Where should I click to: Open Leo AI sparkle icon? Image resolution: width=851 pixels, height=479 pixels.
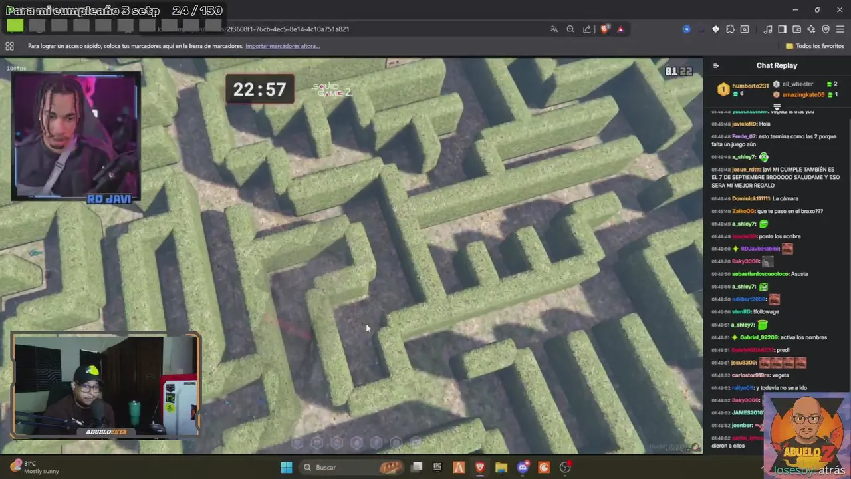pos(811,29)
